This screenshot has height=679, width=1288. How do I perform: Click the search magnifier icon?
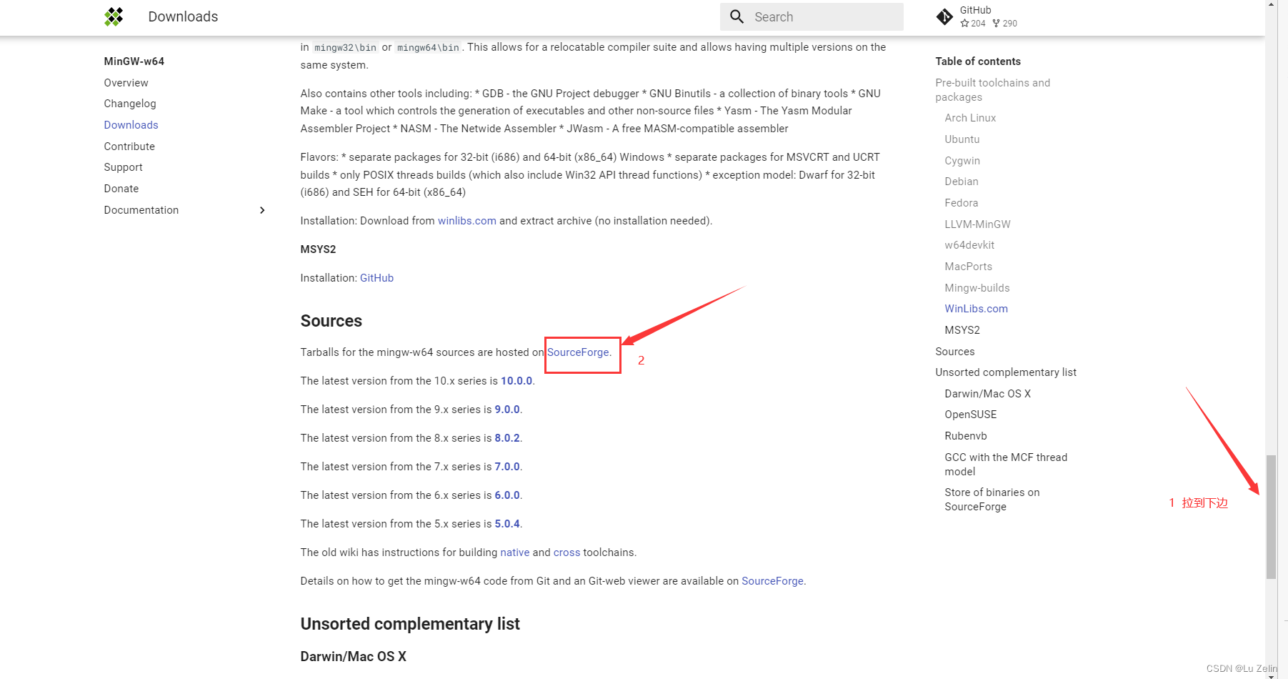[737, 16]
